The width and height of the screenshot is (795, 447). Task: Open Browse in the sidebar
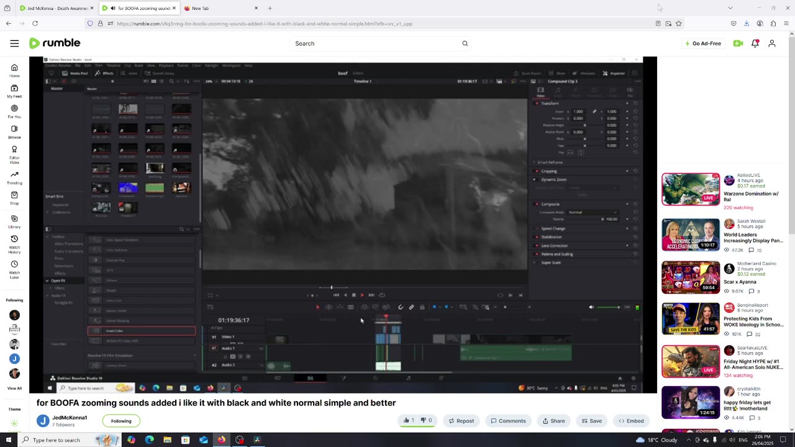(14, 132)
